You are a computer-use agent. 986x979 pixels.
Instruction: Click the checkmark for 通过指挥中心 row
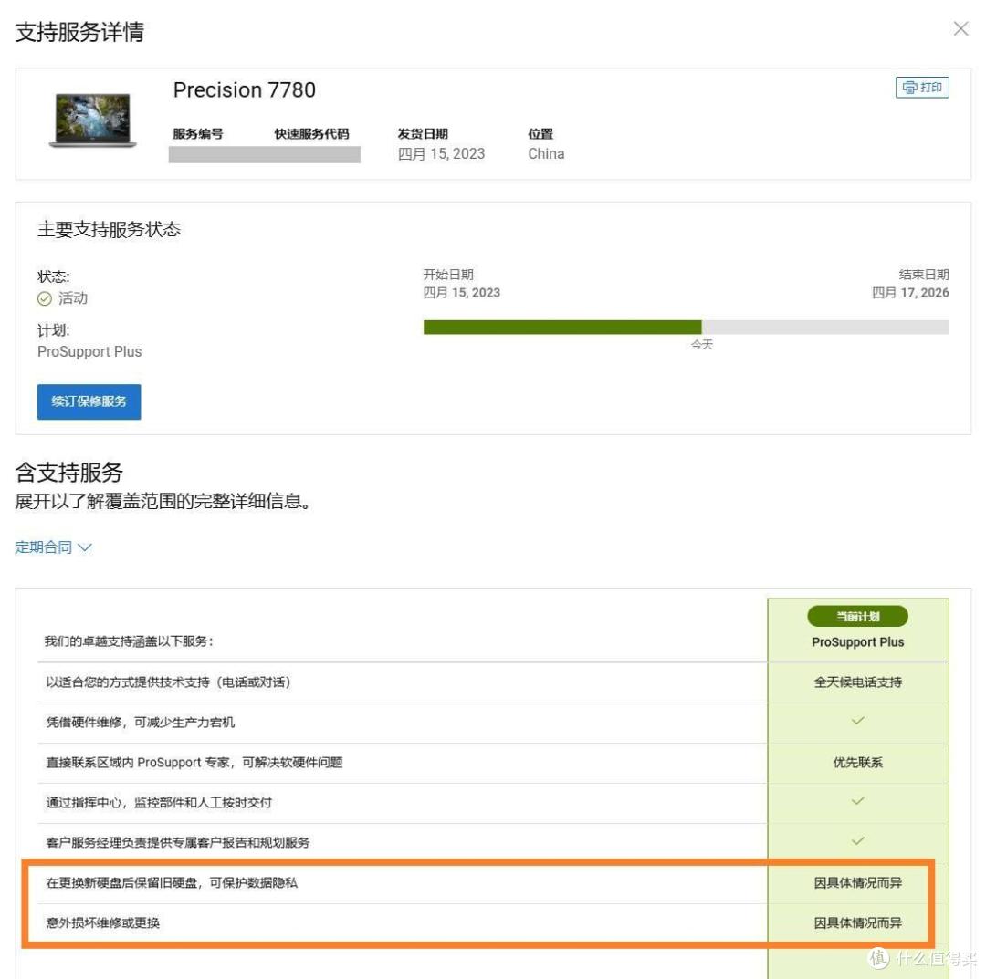click(x=856, y=802)
